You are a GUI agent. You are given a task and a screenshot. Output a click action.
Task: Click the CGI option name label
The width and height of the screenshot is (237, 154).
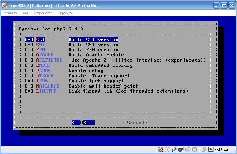pos(40,44)
